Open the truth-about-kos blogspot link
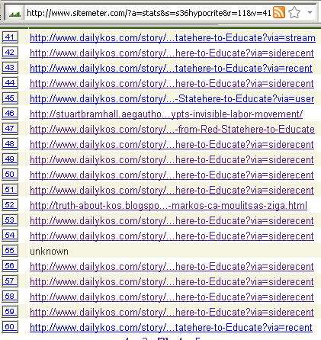321x340 pixels. (169, 206)
